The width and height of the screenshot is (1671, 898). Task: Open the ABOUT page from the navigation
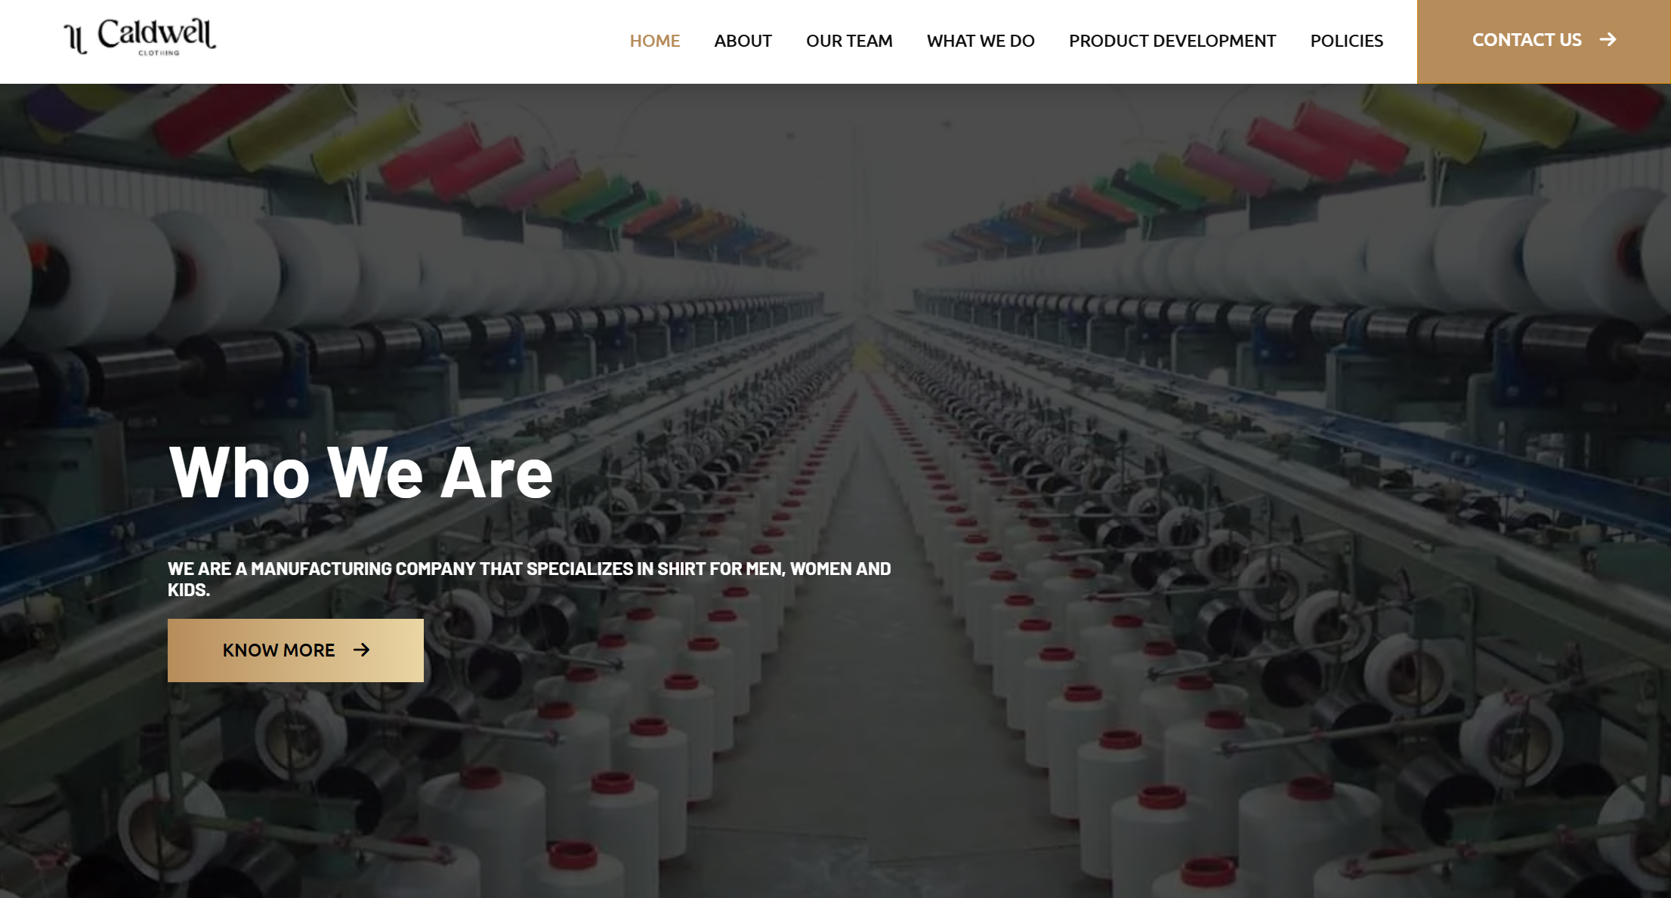[743, 41]
